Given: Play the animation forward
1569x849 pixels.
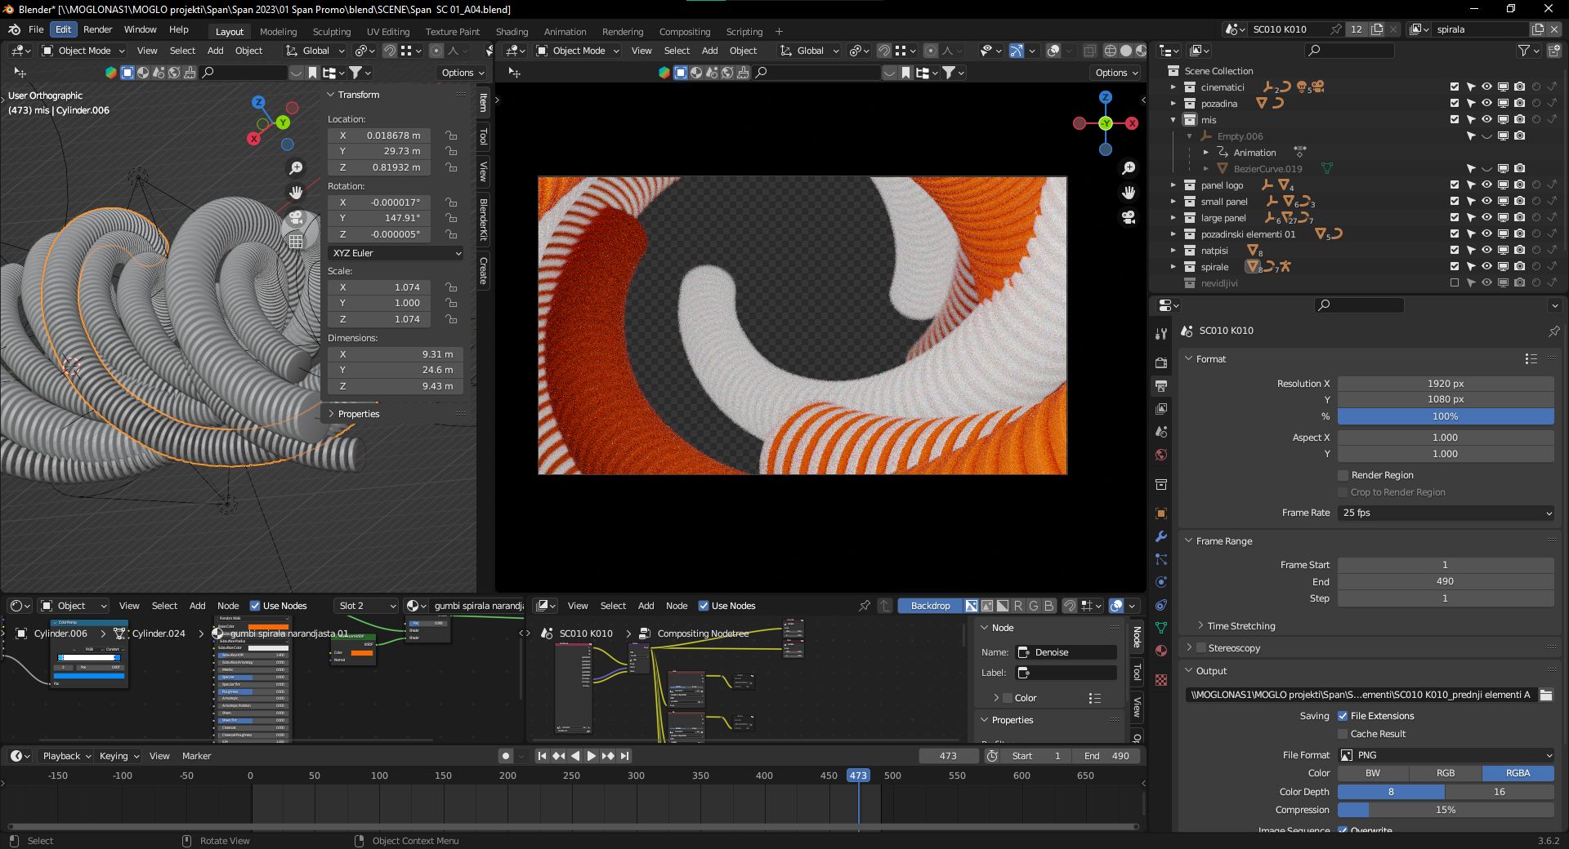Looking at the screenshot, I should (592, 756).
